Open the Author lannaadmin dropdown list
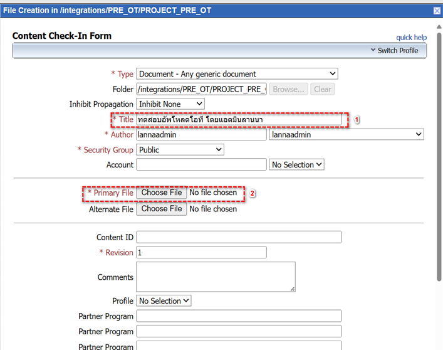The image size is (443, 350). 346,134
